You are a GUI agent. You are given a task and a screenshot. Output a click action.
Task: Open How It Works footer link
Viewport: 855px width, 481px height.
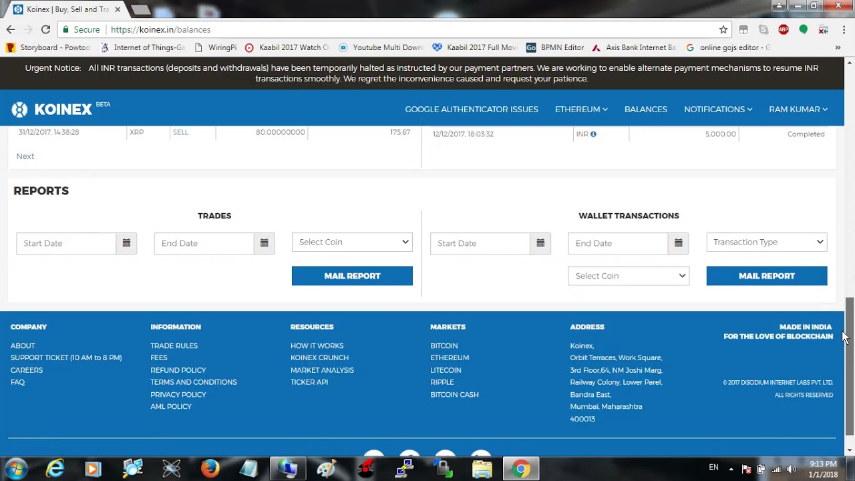click(x=317, y=346)
